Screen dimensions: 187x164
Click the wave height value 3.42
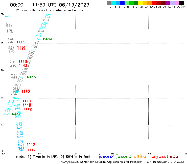click(10, 106)
